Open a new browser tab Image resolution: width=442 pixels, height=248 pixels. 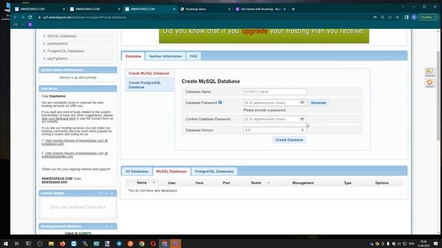click(x=293, y=9)
